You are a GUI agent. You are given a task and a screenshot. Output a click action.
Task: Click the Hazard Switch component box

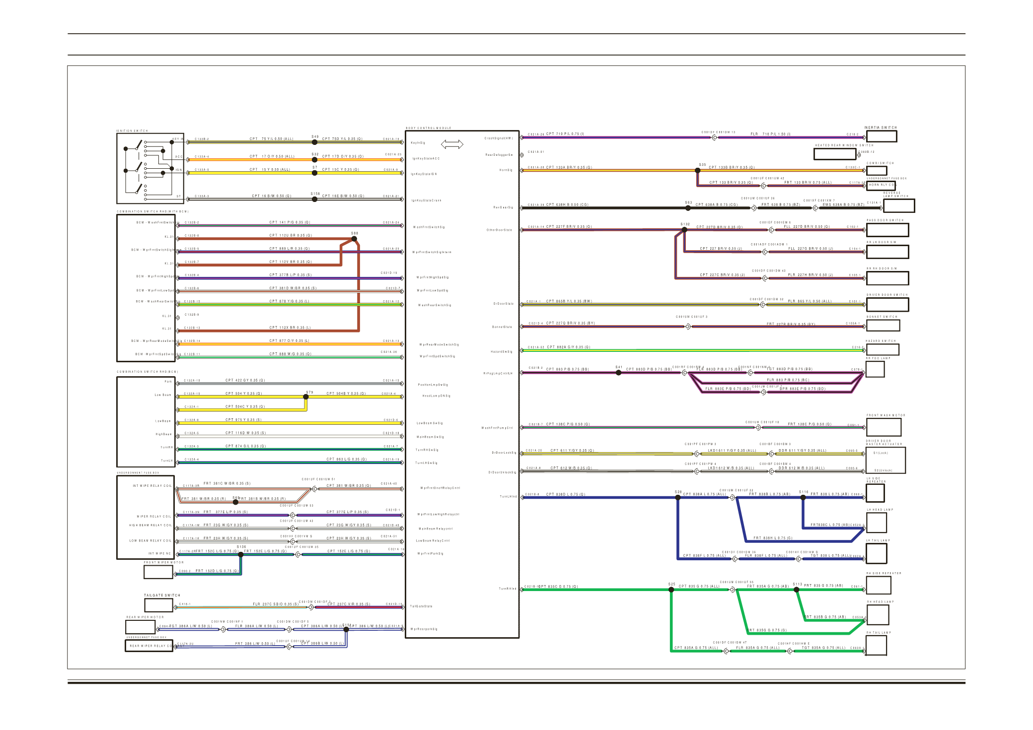pos(883,349)
